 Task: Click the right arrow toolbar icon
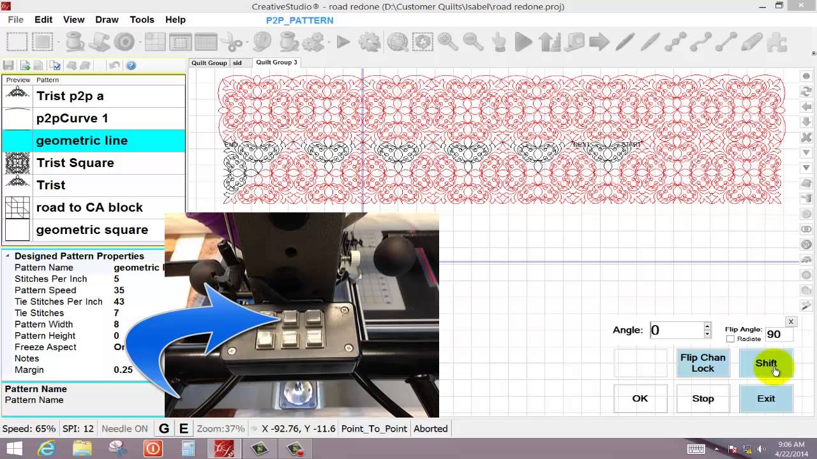599,43
